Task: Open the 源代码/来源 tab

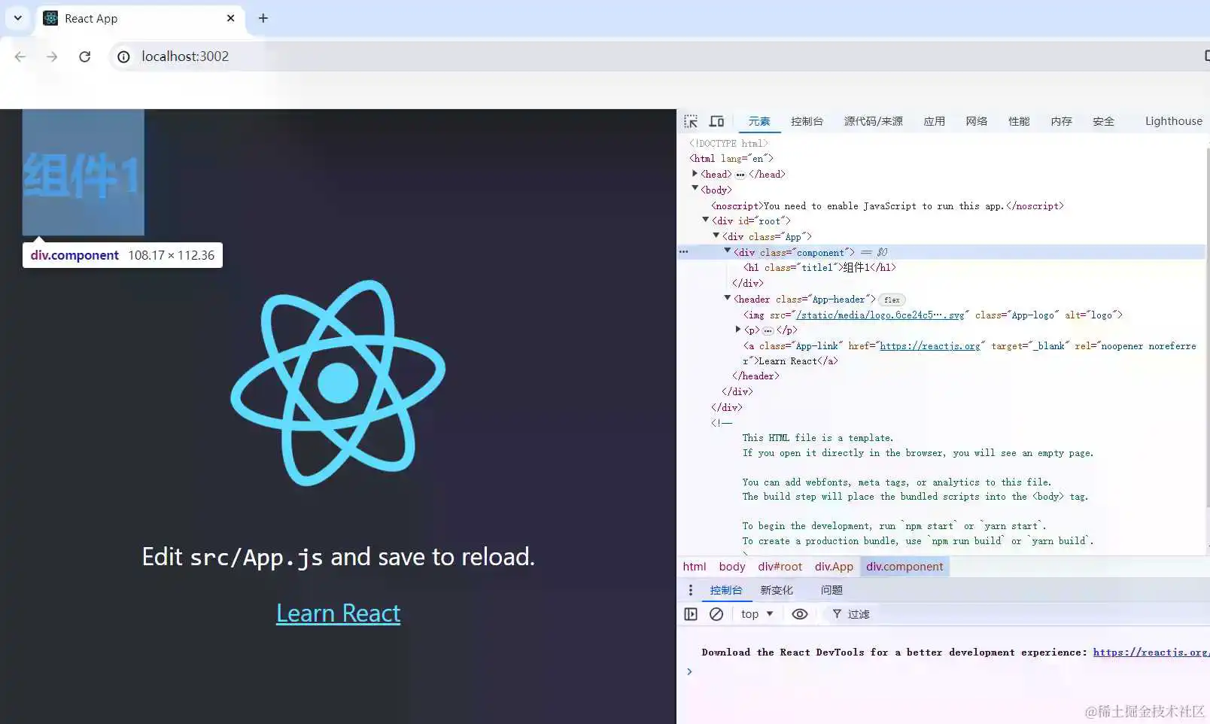Action: click(873, 121)
